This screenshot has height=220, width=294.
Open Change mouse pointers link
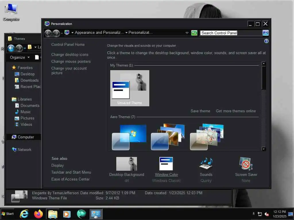(x=71, y=62)
